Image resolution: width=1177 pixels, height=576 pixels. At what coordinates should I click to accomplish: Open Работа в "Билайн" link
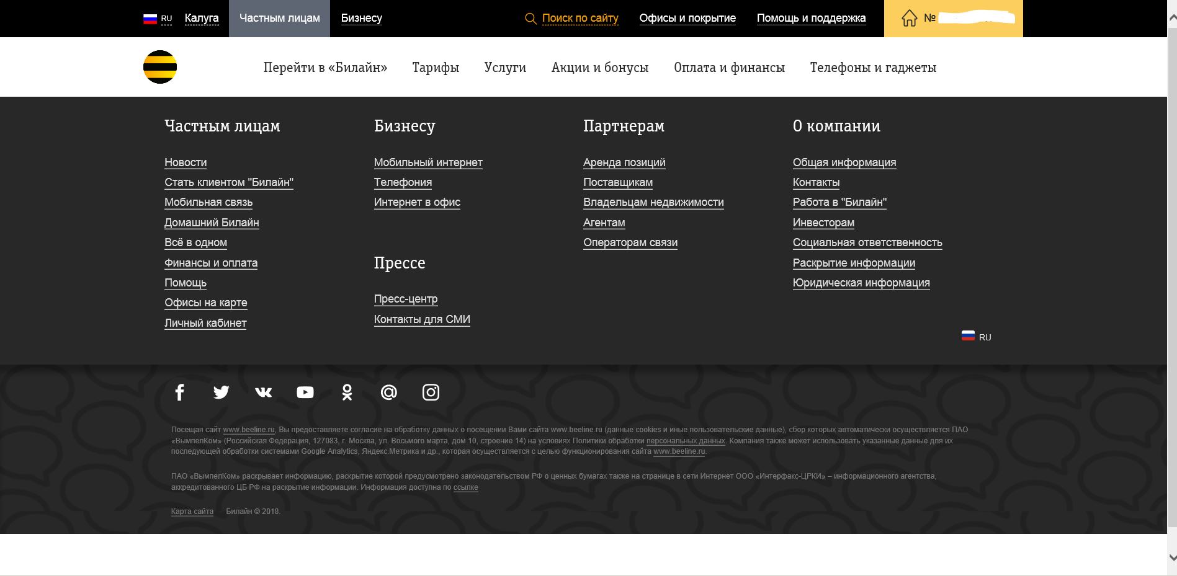[x=839, y=202]
